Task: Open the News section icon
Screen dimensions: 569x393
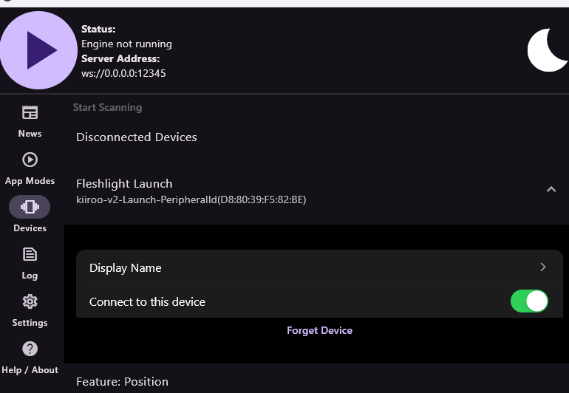Action: tap(30, 113)
